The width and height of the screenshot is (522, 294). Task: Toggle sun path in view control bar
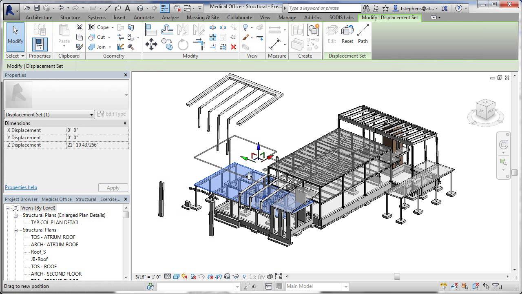pyautogui.click(x=184, y=276)
